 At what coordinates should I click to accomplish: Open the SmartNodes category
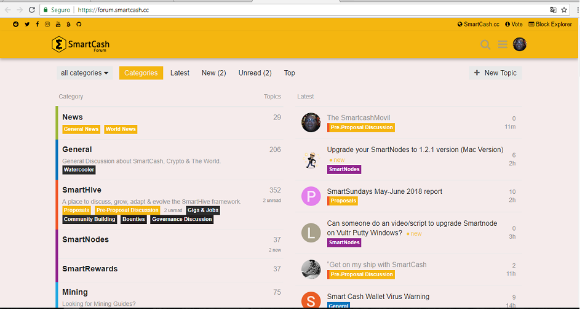click(86, 239)
